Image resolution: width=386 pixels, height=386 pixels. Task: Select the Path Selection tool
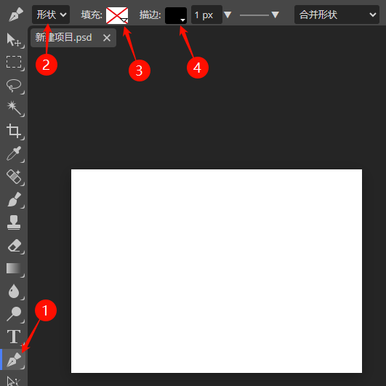tap(15, 380)
